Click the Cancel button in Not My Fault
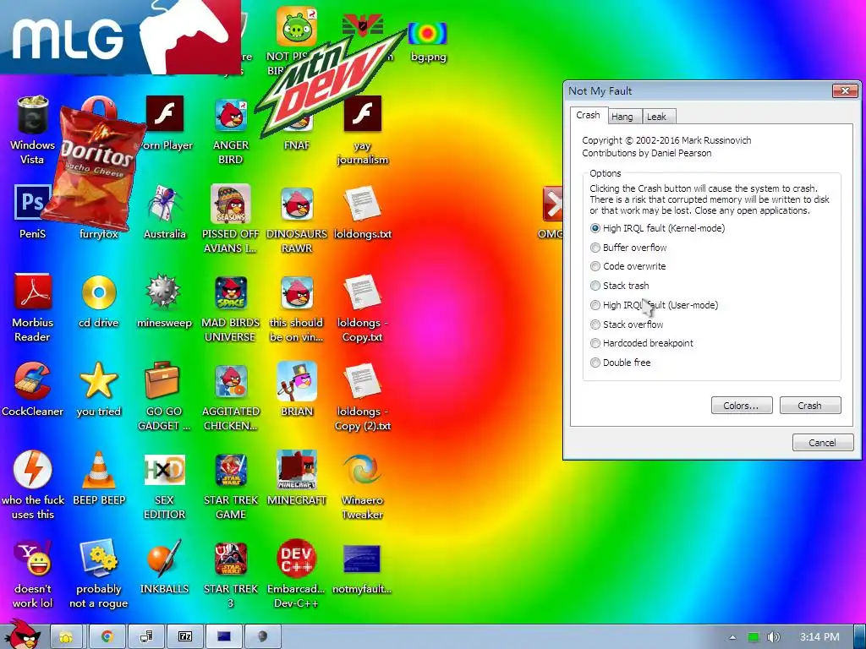The height and width of the screenshot is (649, 866). (822, 442)
